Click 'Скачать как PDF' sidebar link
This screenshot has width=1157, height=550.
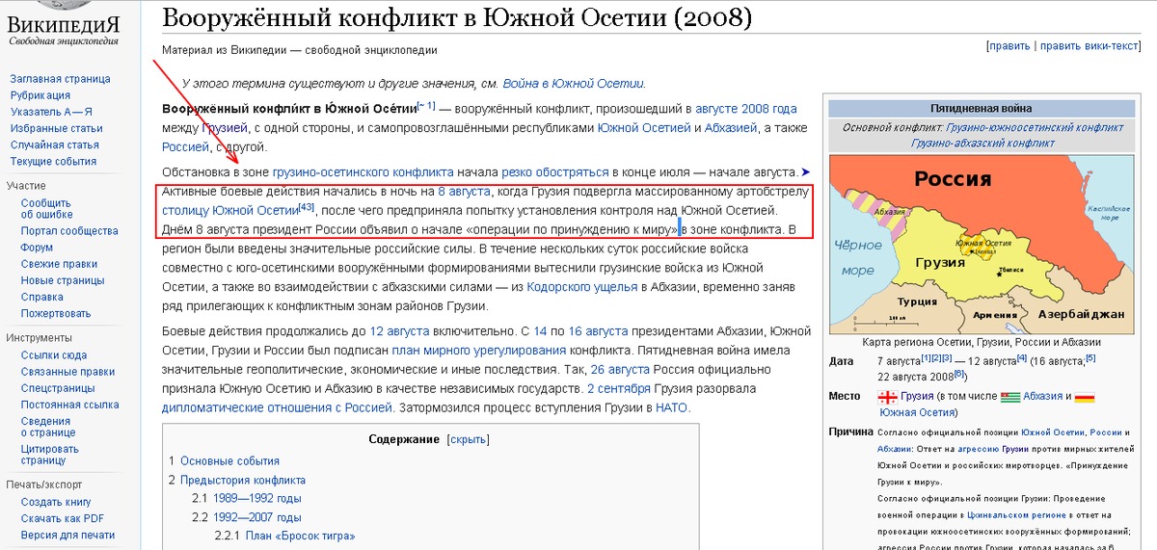pos(63,518)
